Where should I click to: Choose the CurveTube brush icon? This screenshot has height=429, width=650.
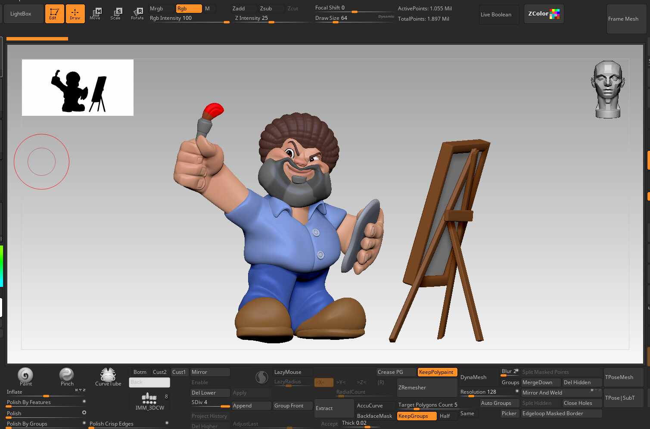pos(108,376)
